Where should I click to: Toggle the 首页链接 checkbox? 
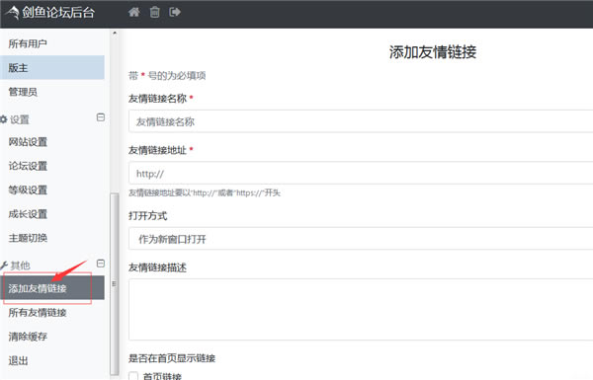coord(133,376)
